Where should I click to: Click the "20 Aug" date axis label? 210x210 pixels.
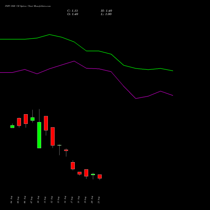(x=92, y=199)
